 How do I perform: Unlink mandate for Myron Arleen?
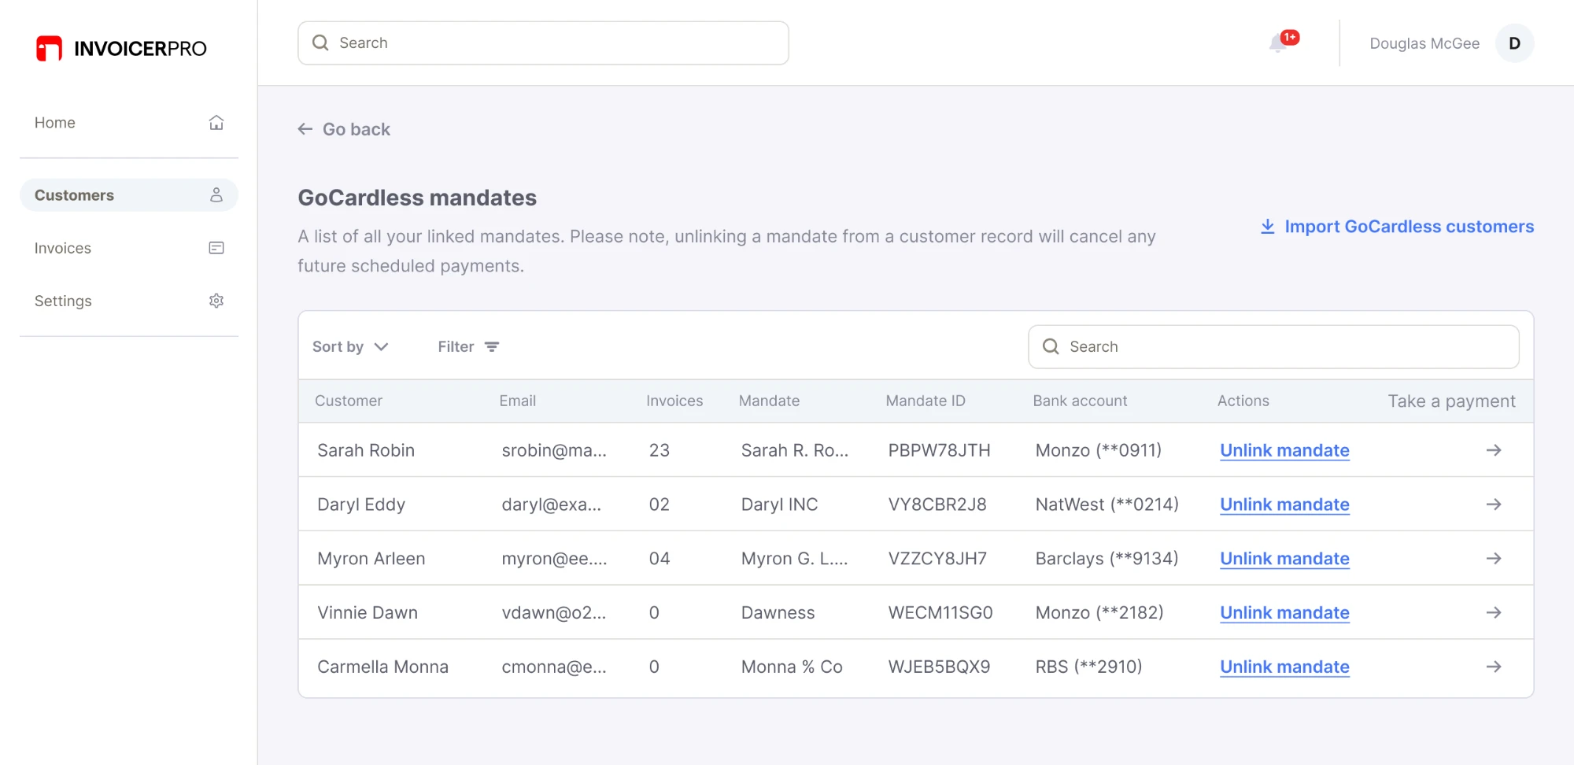pos(1284,559)
